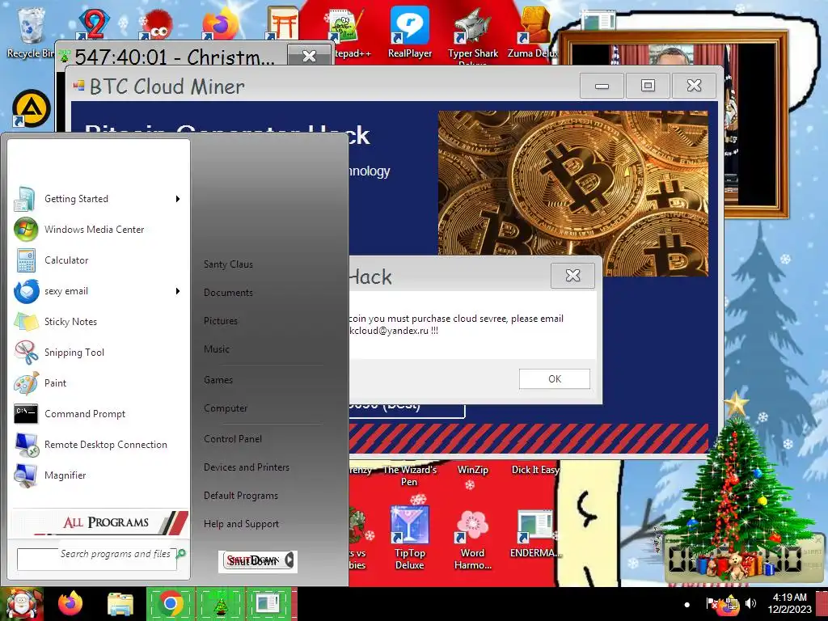The height and width of the screenshot is (621, 828).
Task: Open Devices and Printers
Action: click(247, 467)
